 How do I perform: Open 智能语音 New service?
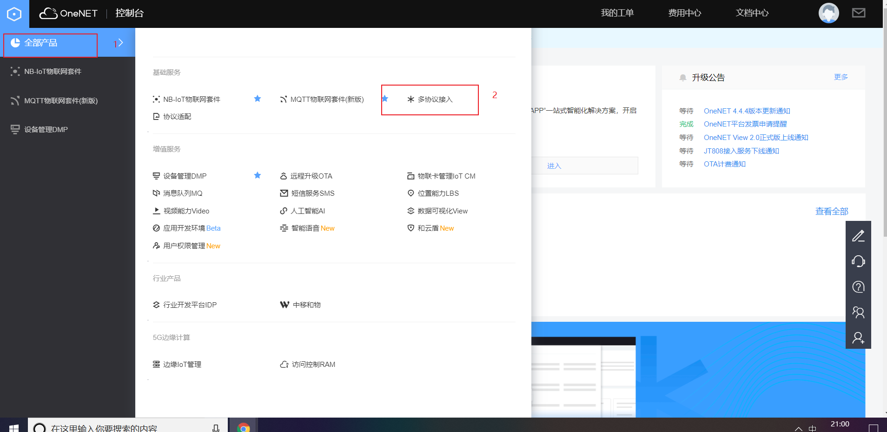pos(312,228)
